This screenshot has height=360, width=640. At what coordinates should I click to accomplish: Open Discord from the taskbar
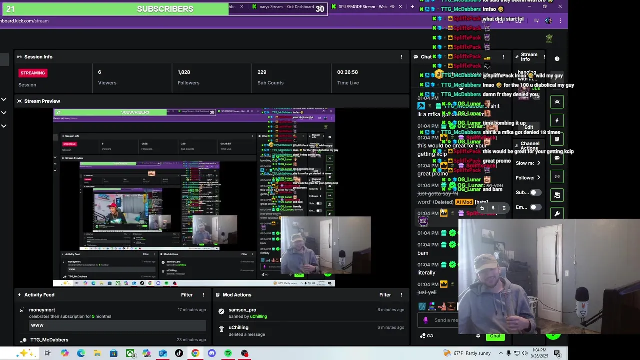coord(212,353)
